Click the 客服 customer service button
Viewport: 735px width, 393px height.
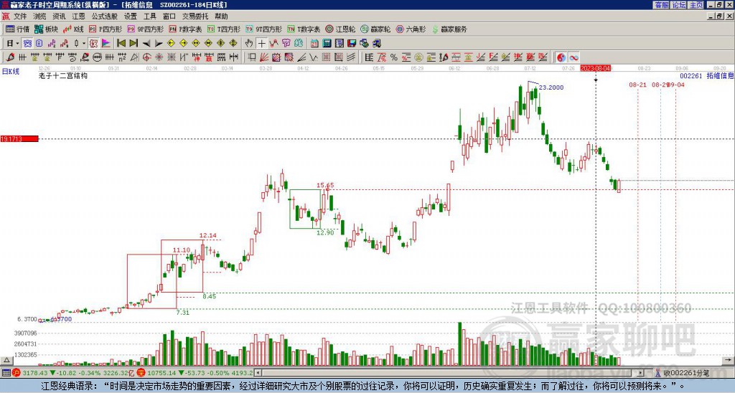click(x=662, y=5)
